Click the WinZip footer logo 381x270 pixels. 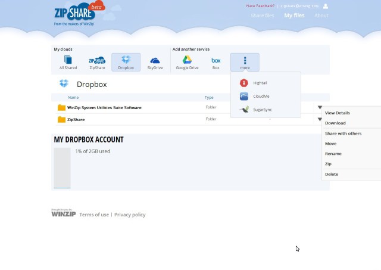[64, 213]
